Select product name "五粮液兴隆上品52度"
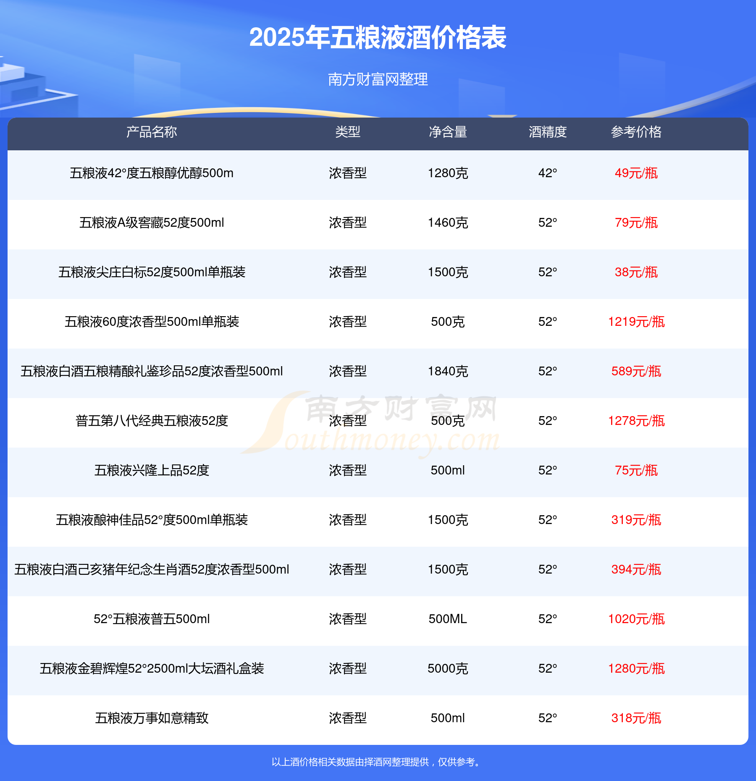The height and width of the screenshot is (781, 756). tap(152, 470)
